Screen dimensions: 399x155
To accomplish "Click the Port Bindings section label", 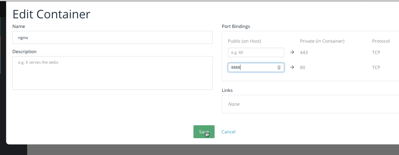I will [236, 26].
